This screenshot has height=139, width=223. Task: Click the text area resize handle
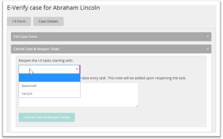coord(137,106)
